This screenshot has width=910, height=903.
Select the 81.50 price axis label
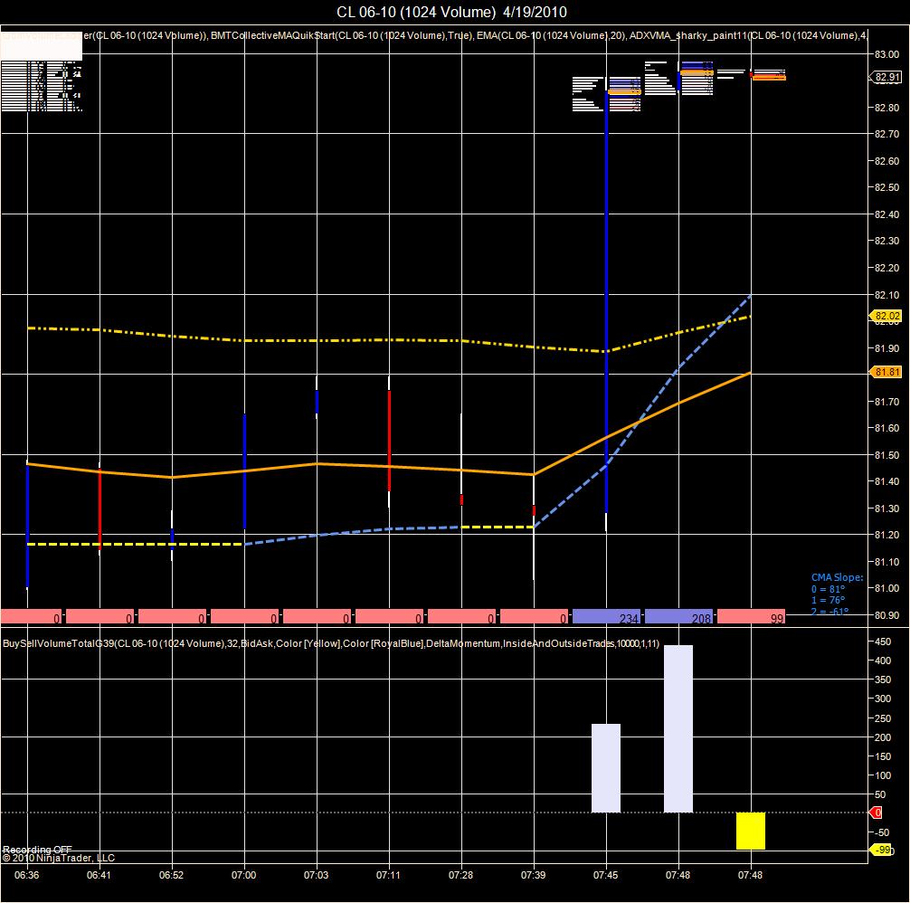coord(886,455)
